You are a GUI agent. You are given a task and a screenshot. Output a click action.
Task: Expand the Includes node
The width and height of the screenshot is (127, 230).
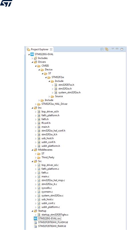(x=32, y=58)
